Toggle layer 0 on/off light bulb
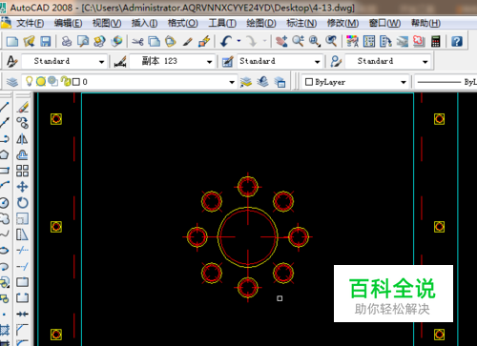Viewport: 477px width, 346px height. click(x=29, y=82)
